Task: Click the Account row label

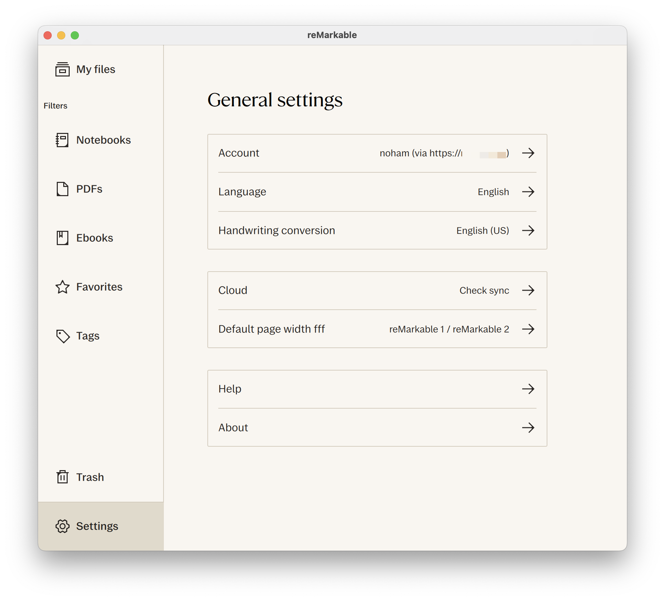Action: coord(239,153)
